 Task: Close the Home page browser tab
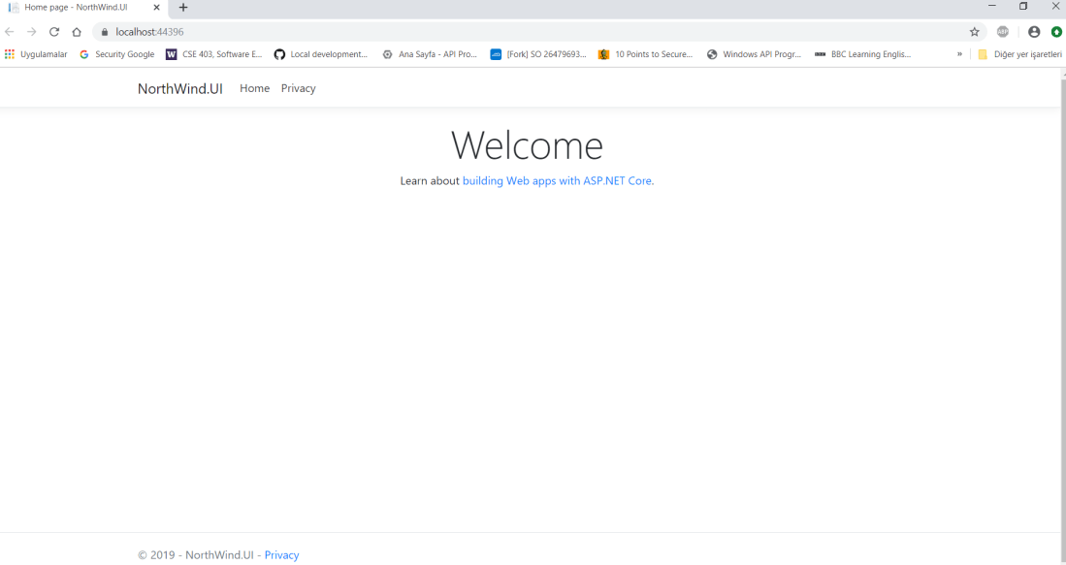click(x=156, y=8)
